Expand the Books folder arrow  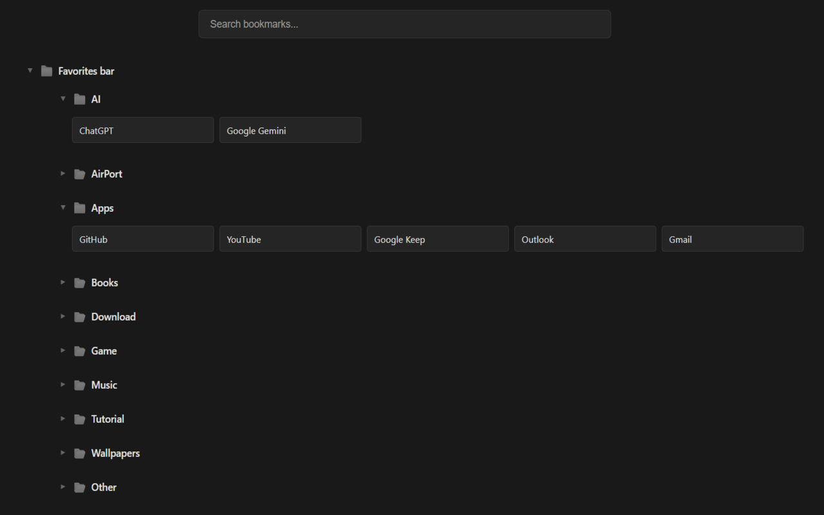63,282
